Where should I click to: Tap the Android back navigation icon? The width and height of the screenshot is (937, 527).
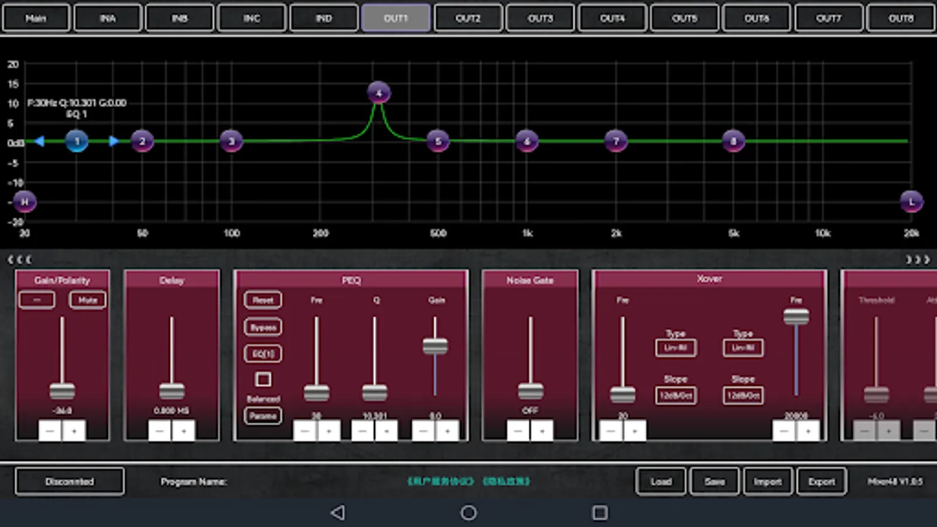[x=338, y=513]
